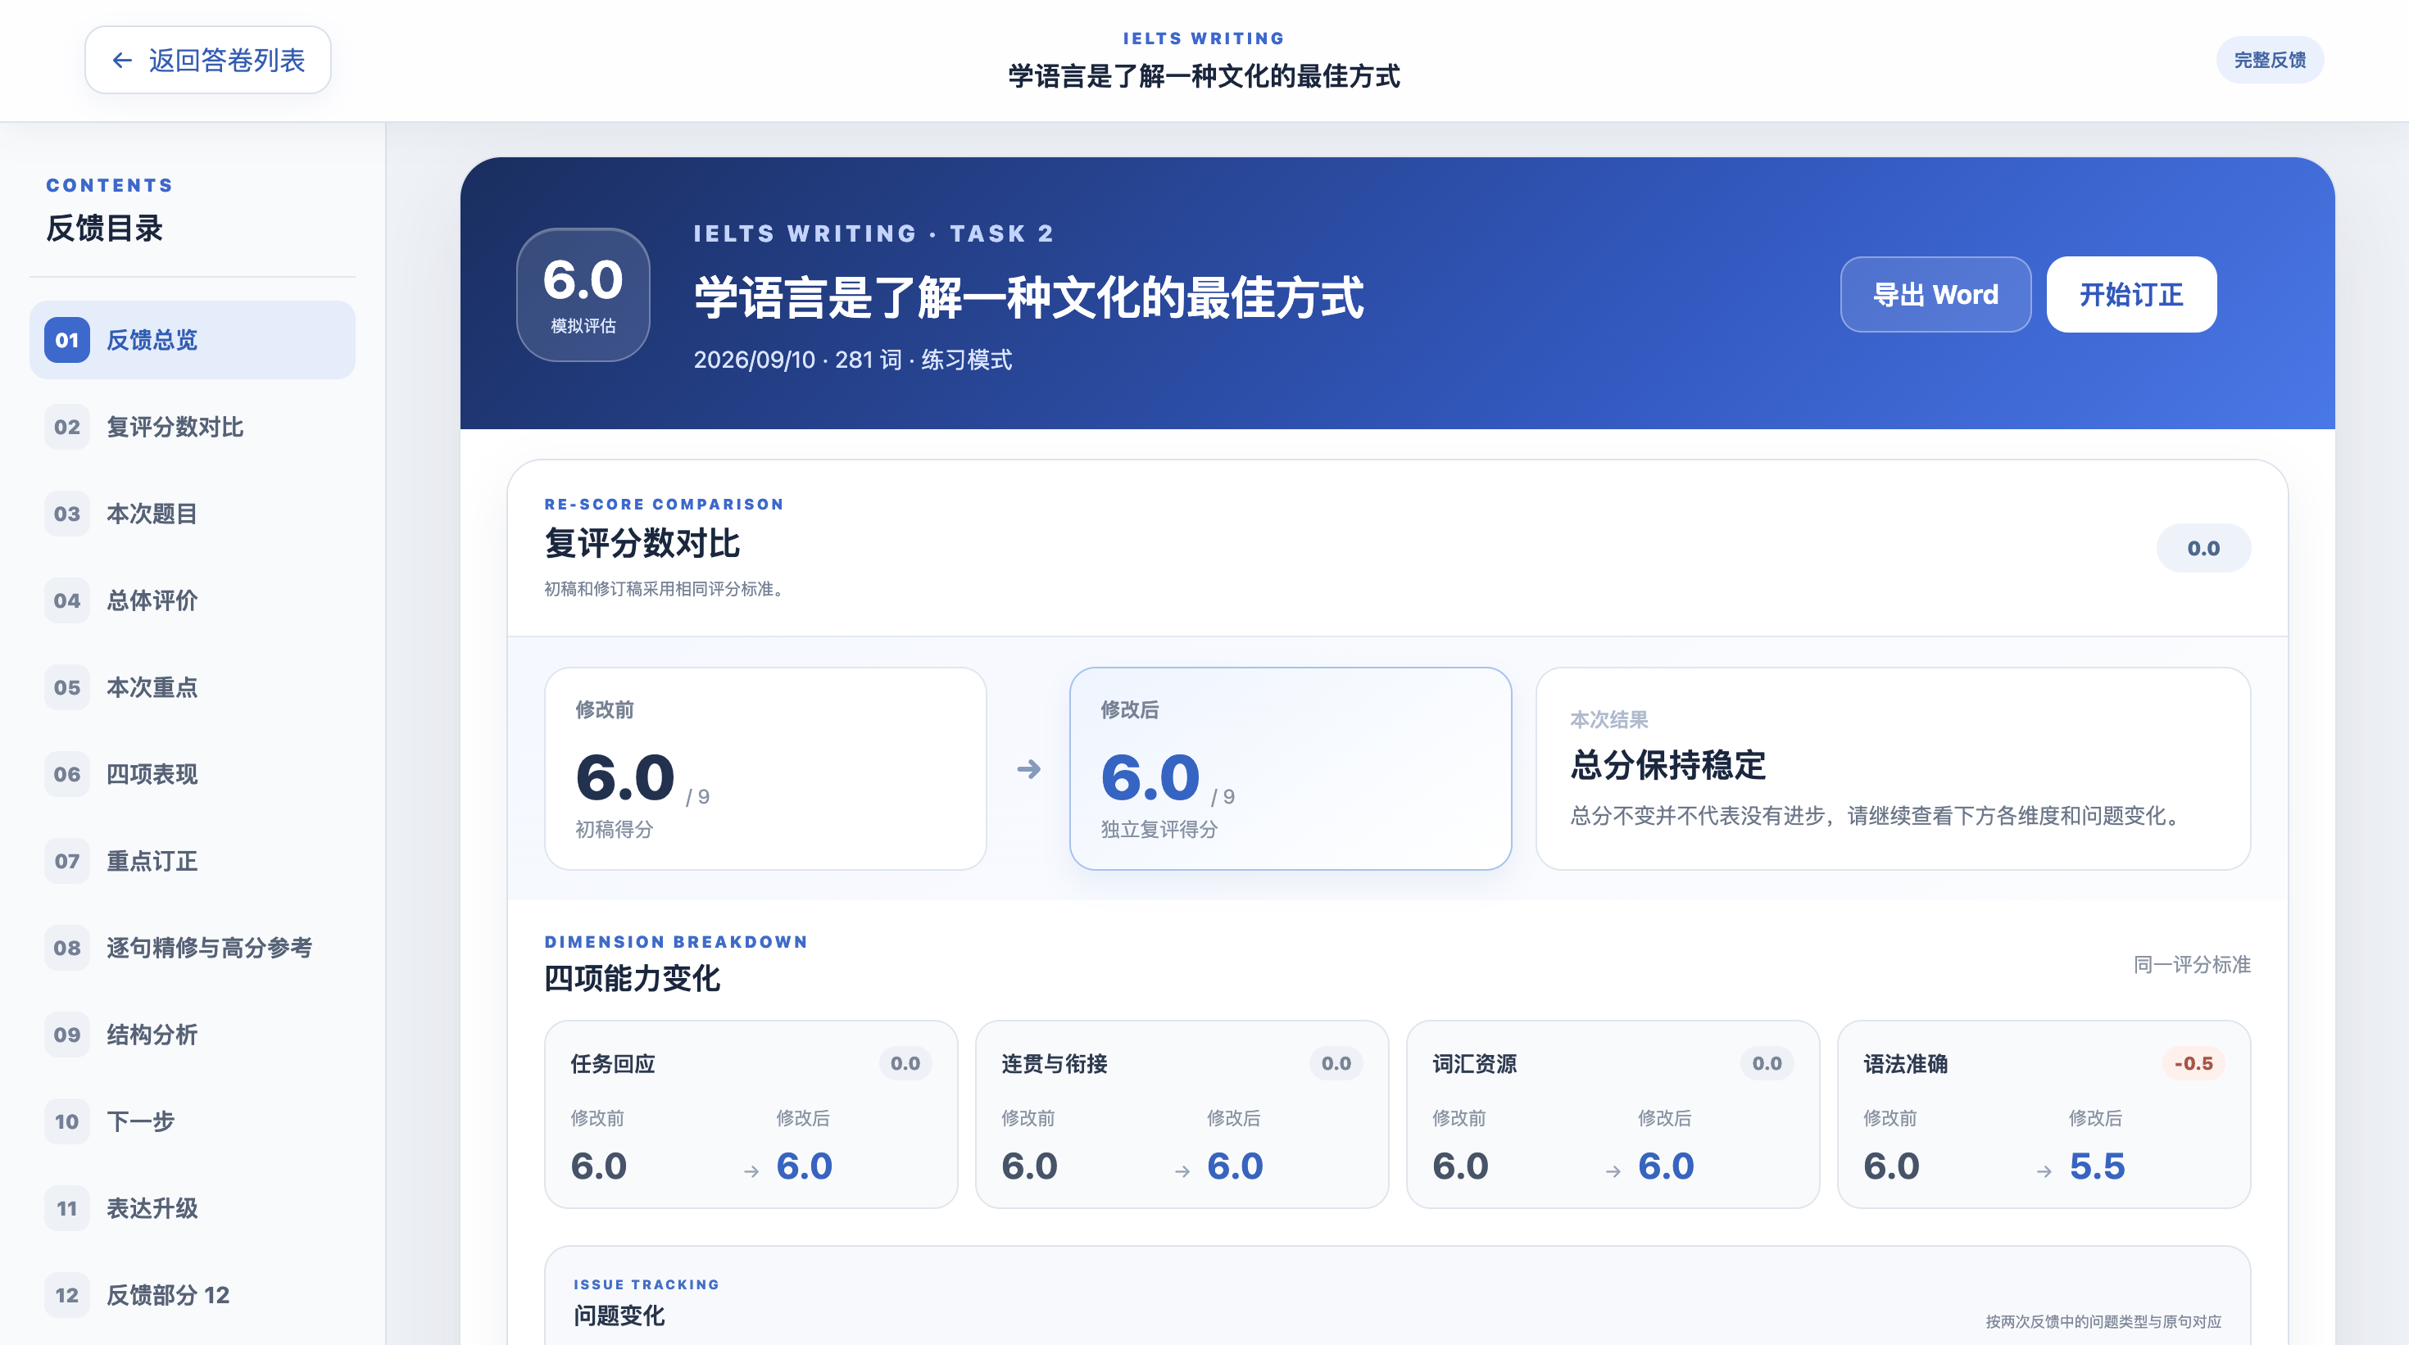2409x1345 pixels.
Task: Click the 反馈目录 sidebar heading
Action: pos(105,228)
